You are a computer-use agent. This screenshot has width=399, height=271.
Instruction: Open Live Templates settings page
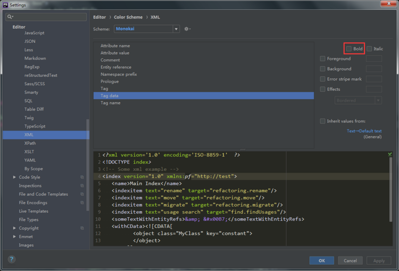33,211
